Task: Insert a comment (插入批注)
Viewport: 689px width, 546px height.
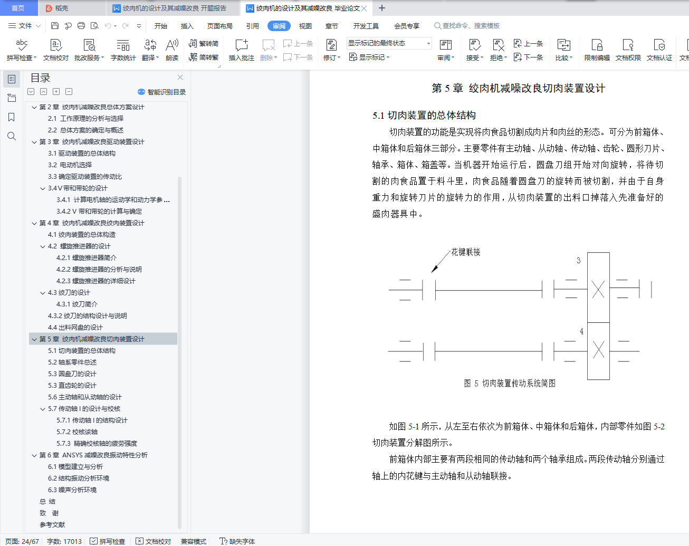Action: (241, 50)
